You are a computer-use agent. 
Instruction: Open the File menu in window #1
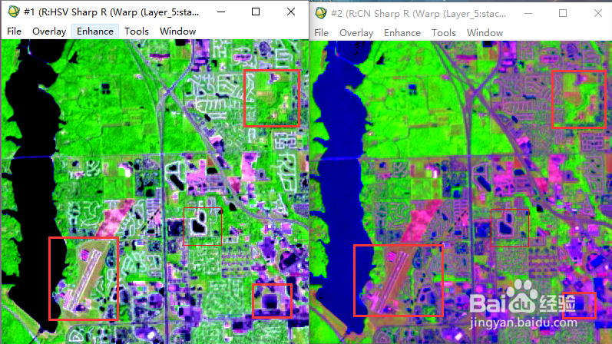[x=14, y=31]
